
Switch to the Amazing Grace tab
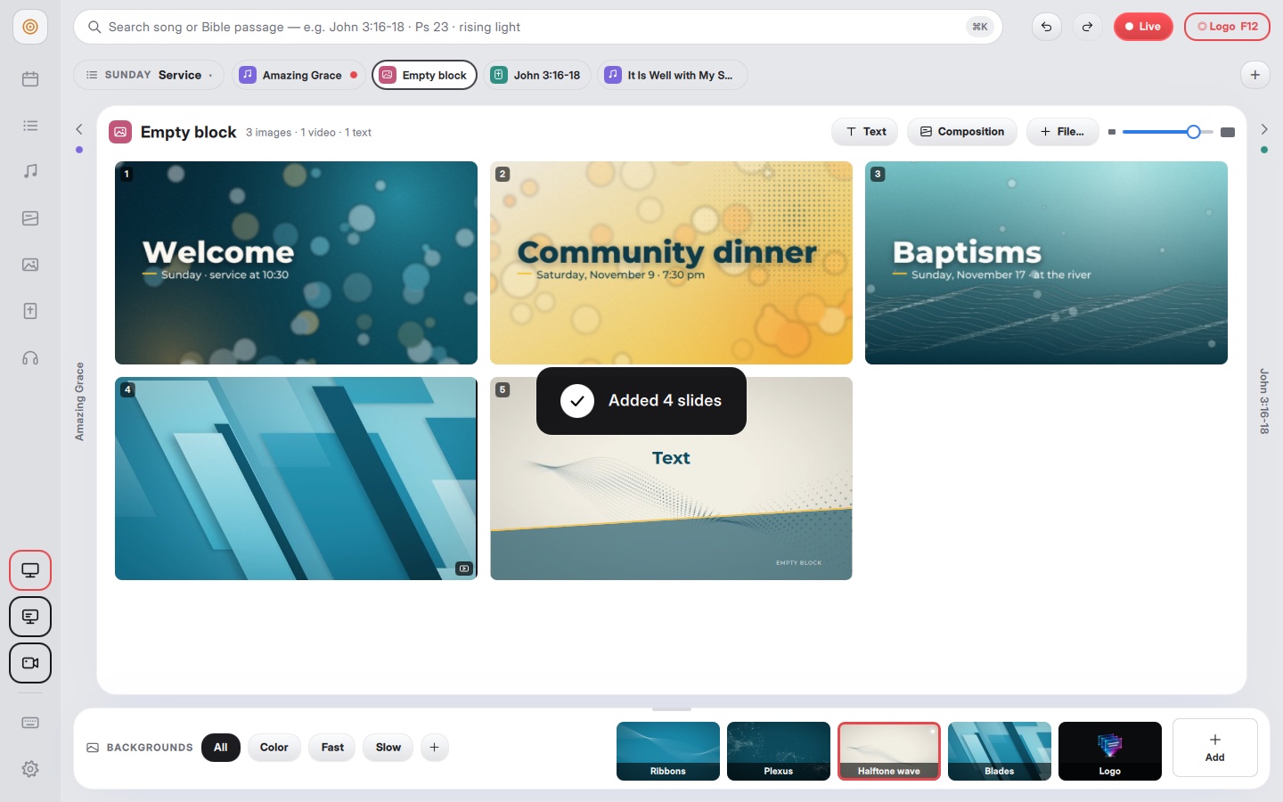point(298,75)
